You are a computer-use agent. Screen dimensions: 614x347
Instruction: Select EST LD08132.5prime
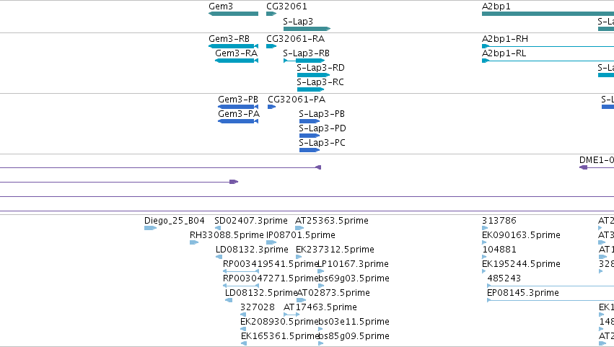pyautogui.click(x=229, y=300)
